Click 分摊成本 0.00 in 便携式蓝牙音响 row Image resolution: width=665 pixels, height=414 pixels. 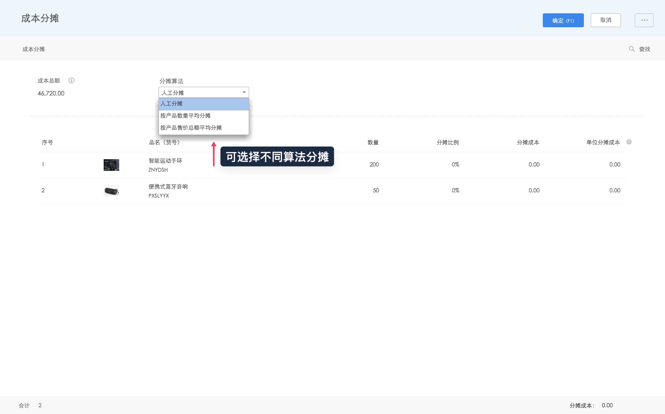click(534, 190)
